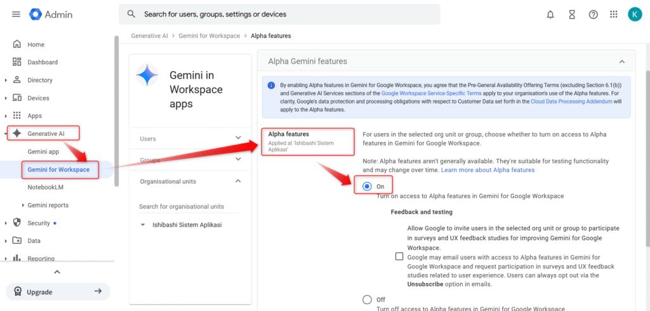The image size is (650, 311).
Task: Enable the Feedback and testing checkbox
Action: point(399,256)
